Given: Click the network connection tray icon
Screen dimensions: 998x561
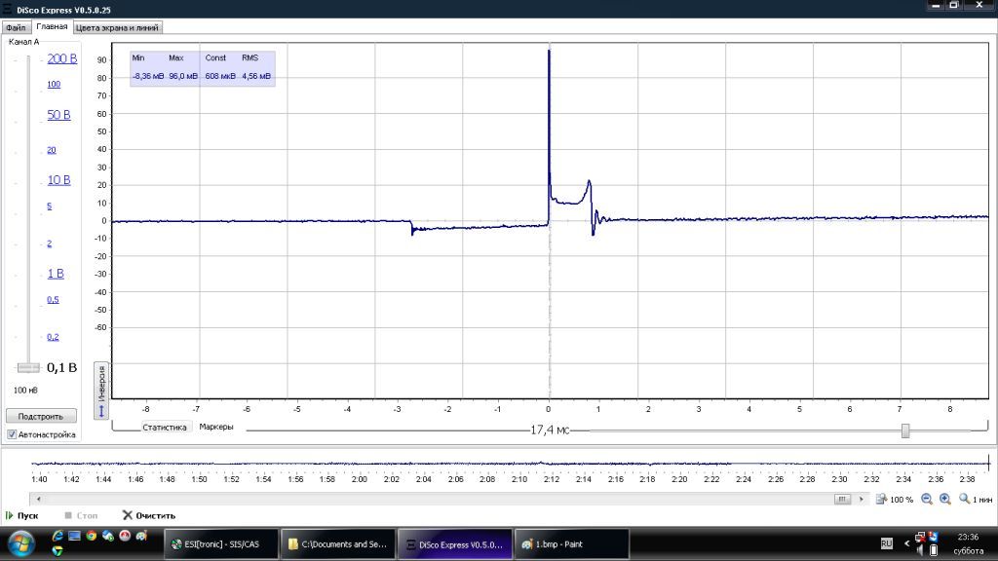Looking at the screenshot, I should [920, 538].
